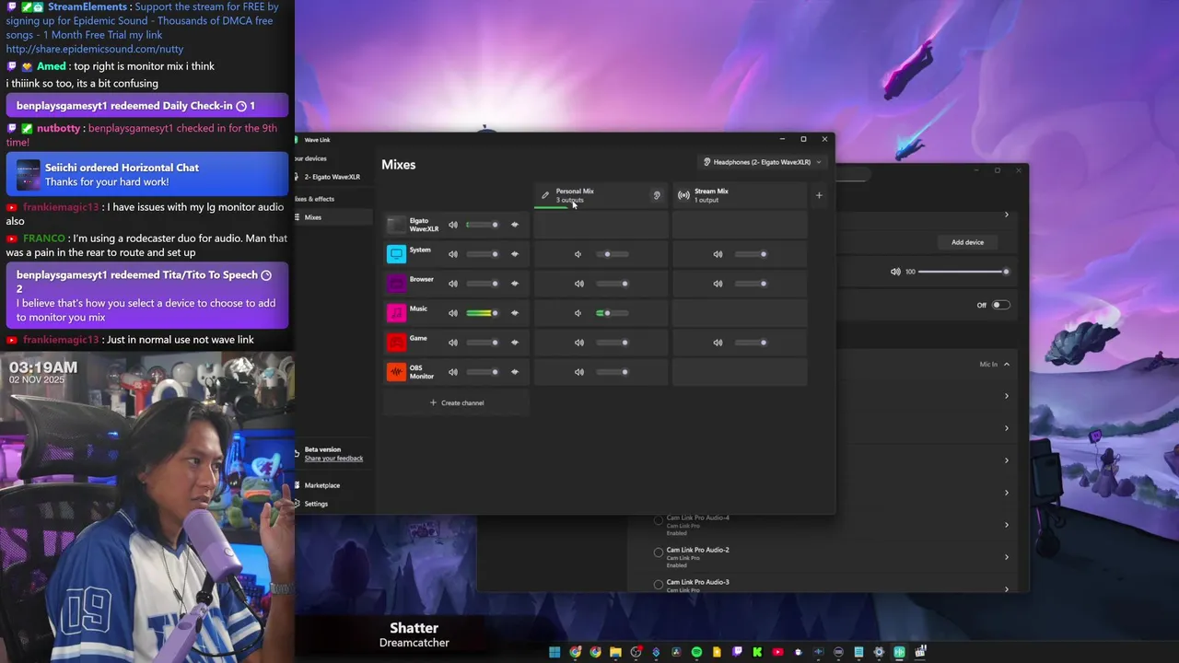Unmute System in the Personal Mix column
The image size is (1179, 663).
click(578, 254)
